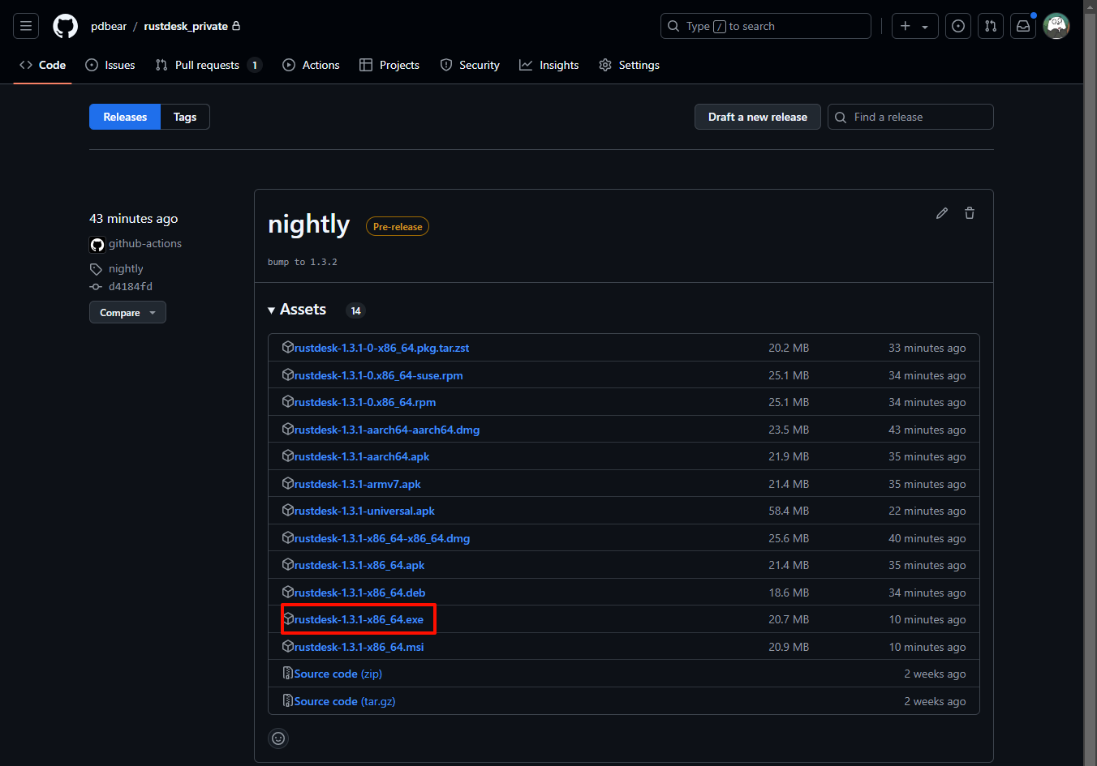Screen dimensions: 1097x766
Task: Open the Security tab
Action: 470,65
